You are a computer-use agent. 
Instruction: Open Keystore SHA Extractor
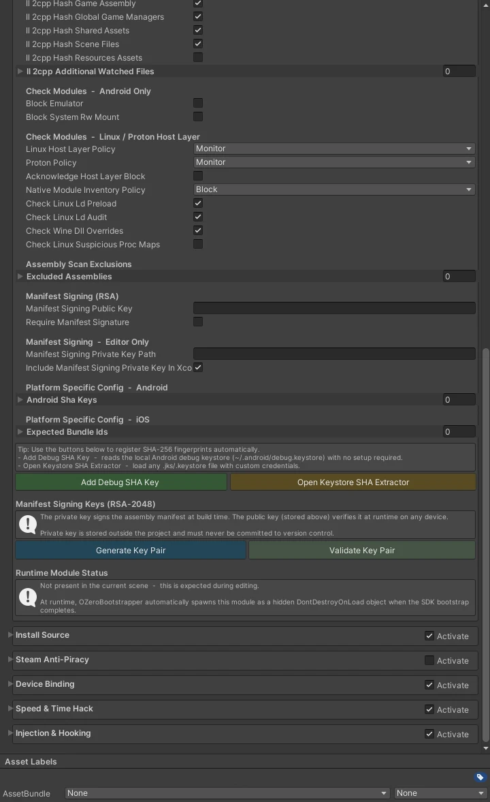point(353,482)
